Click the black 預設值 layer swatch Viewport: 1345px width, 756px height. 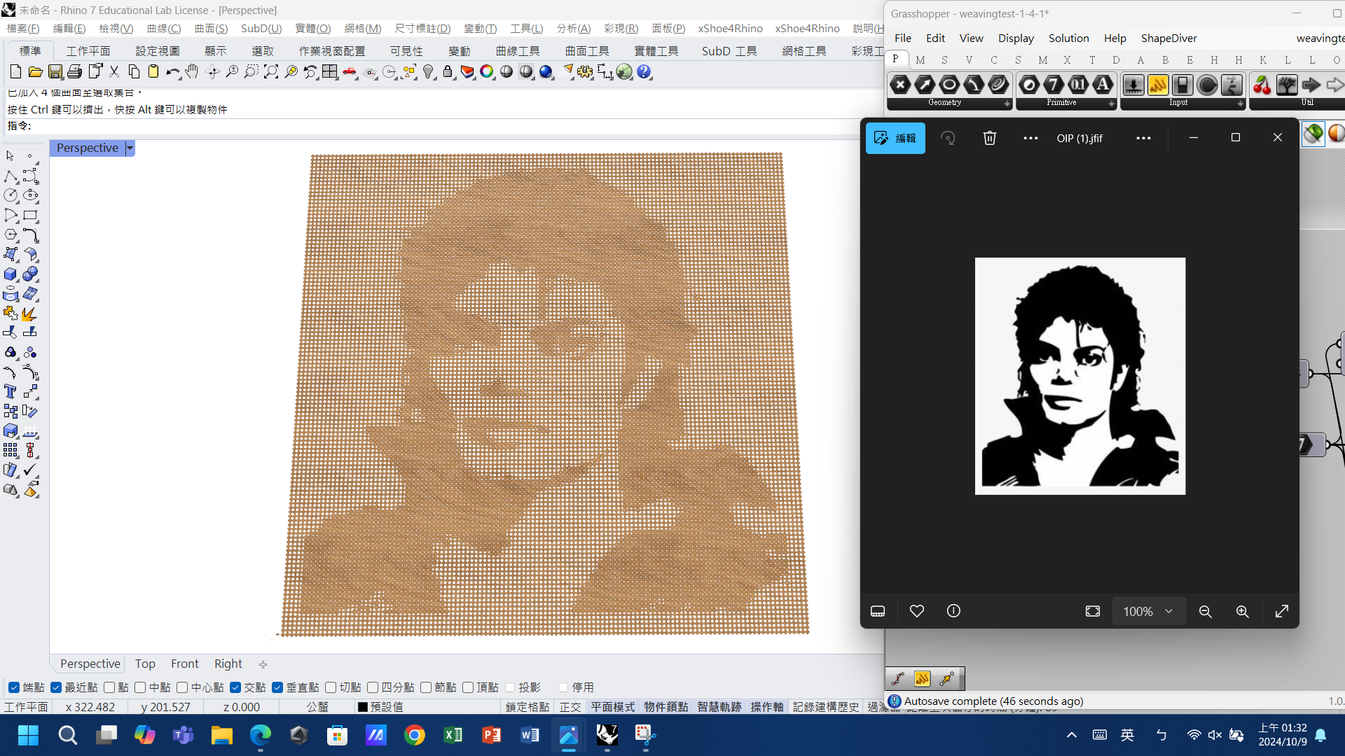(363, 707)
